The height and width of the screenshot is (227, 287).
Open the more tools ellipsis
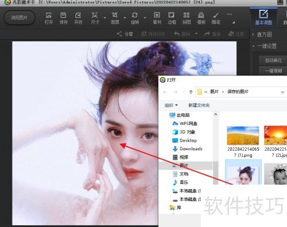coord(230,14)
